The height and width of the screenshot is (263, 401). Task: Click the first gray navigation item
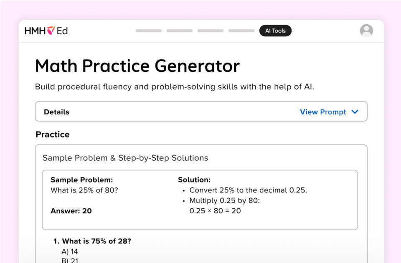coord(148,30)
